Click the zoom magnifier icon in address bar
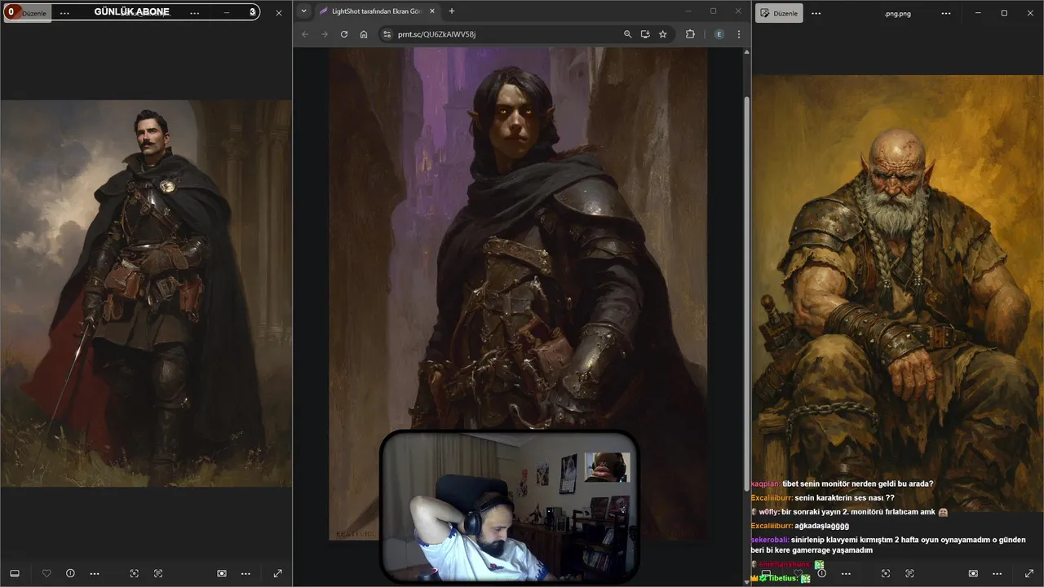1044x587 pixels. click(627, 34)
